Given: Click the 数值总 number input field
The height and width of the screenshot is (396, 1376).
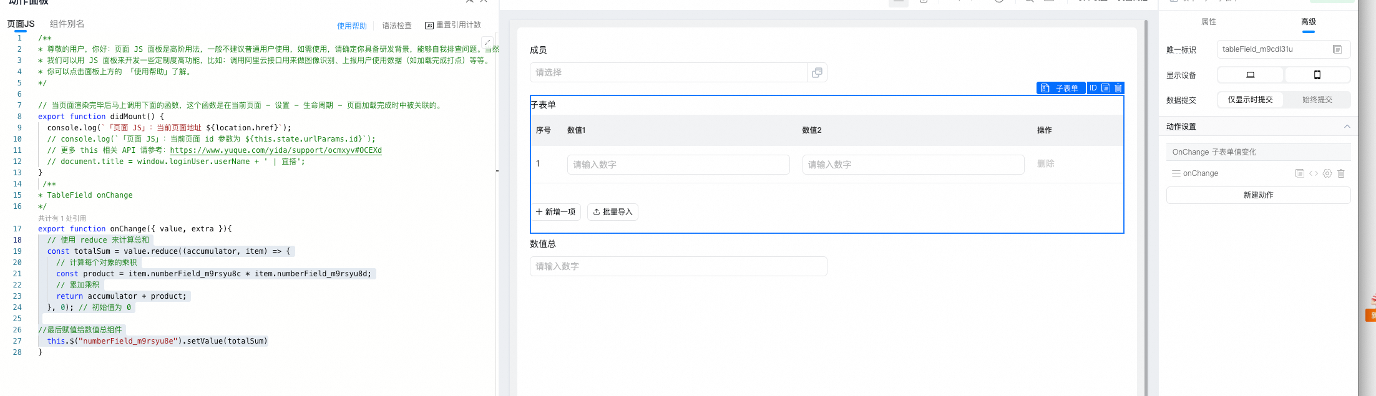Looking at the screenshot, I should click(x=678, y=266).
